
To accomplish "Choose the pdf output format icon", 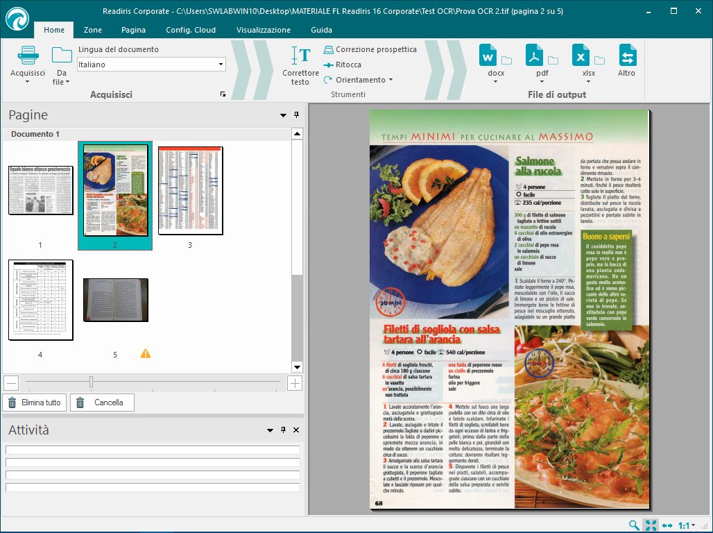I will (535, 56).
